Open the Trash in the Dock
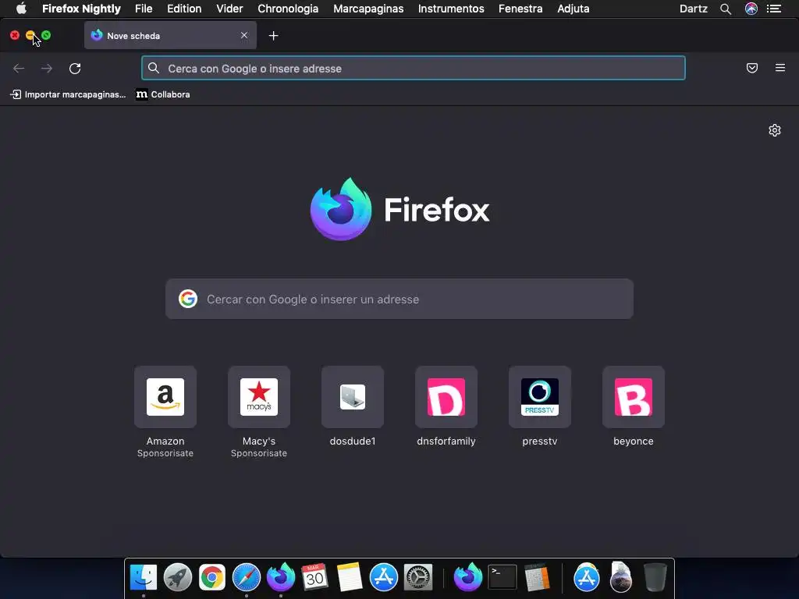Viewport: 799px width, 599px height. [655, 577]
